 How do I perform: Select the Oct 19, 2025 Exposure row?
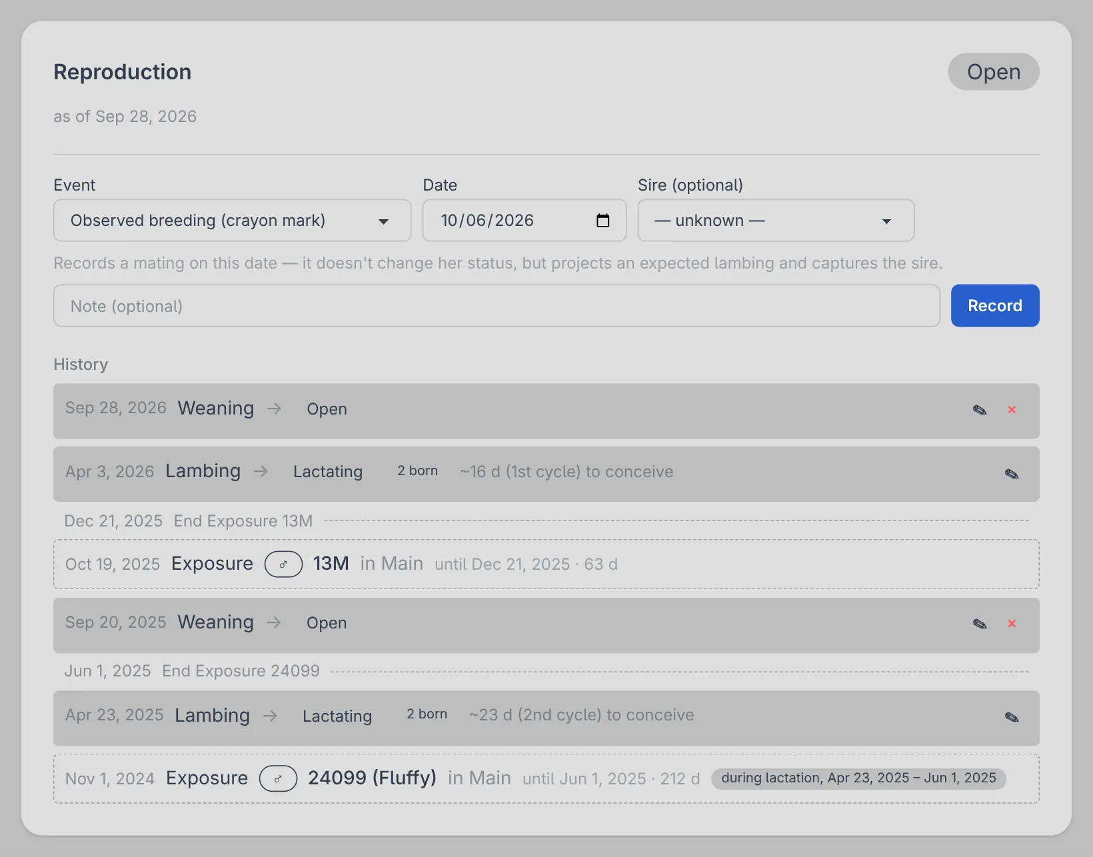(546, 564)
